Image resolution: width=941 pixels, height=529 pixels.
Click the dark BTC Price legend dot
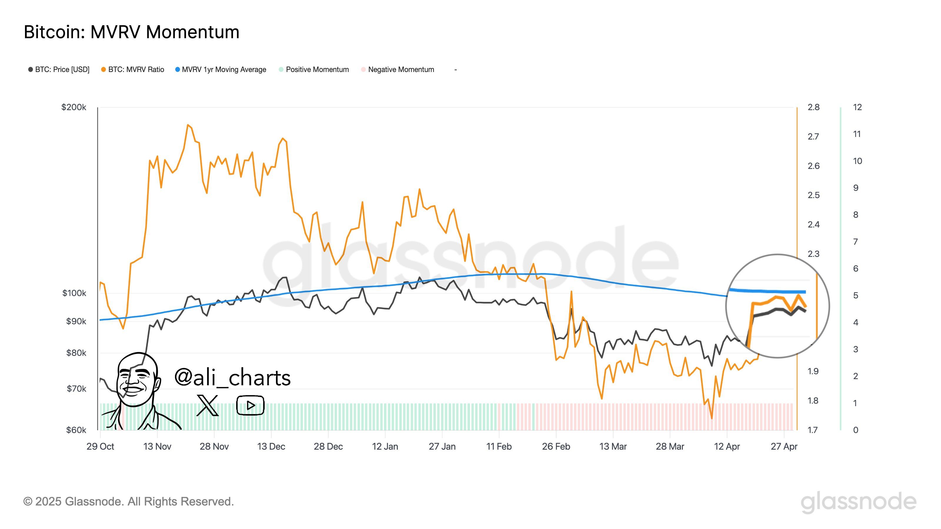[x=31, y=69]
